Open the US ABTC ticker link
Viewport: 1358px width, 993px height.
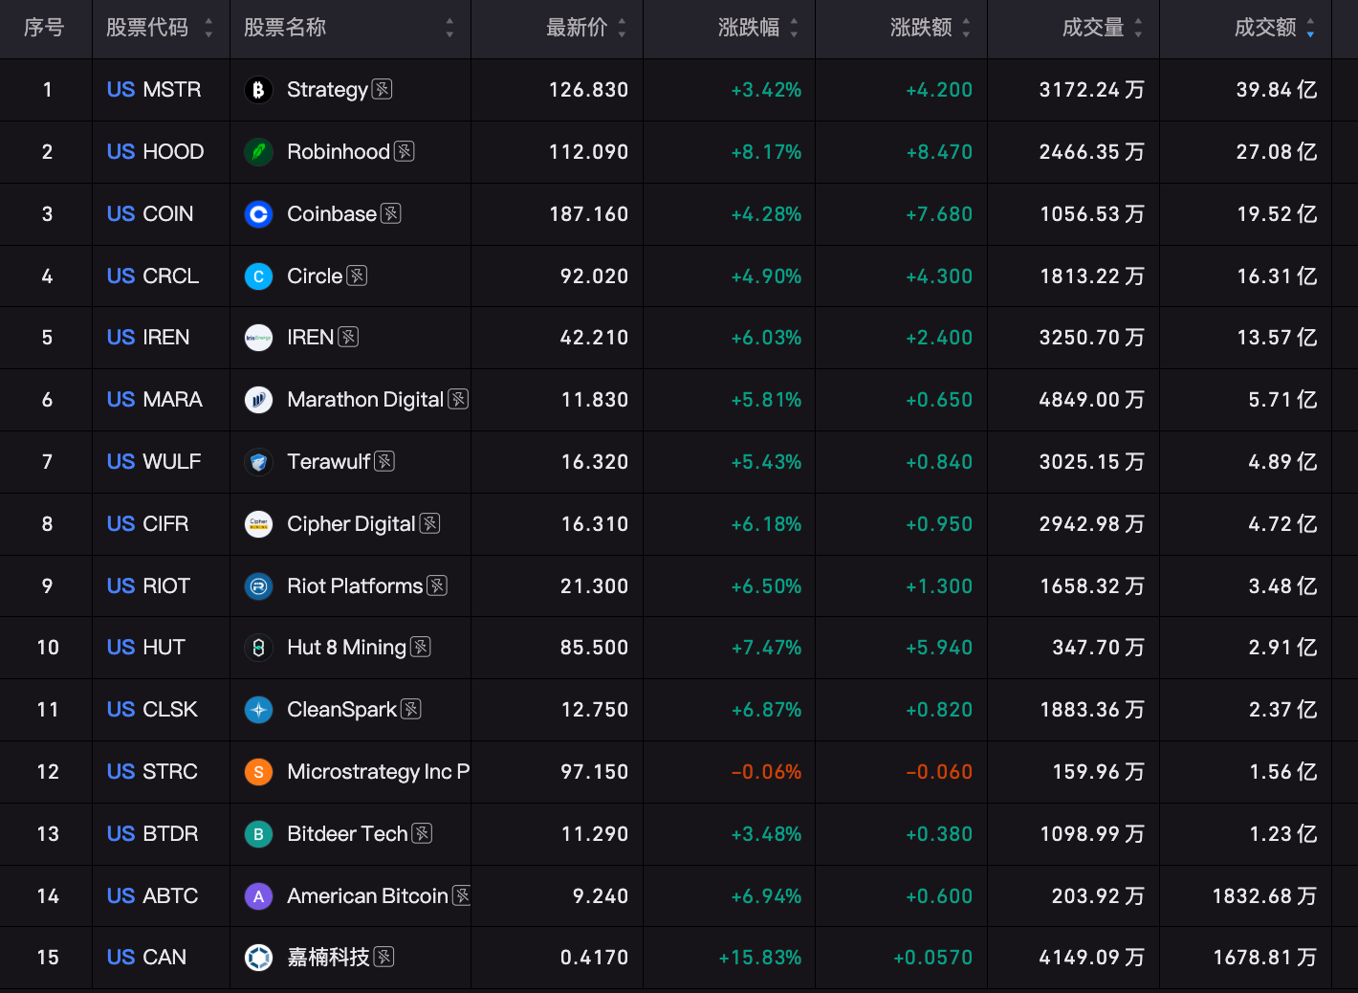point(153,896)
